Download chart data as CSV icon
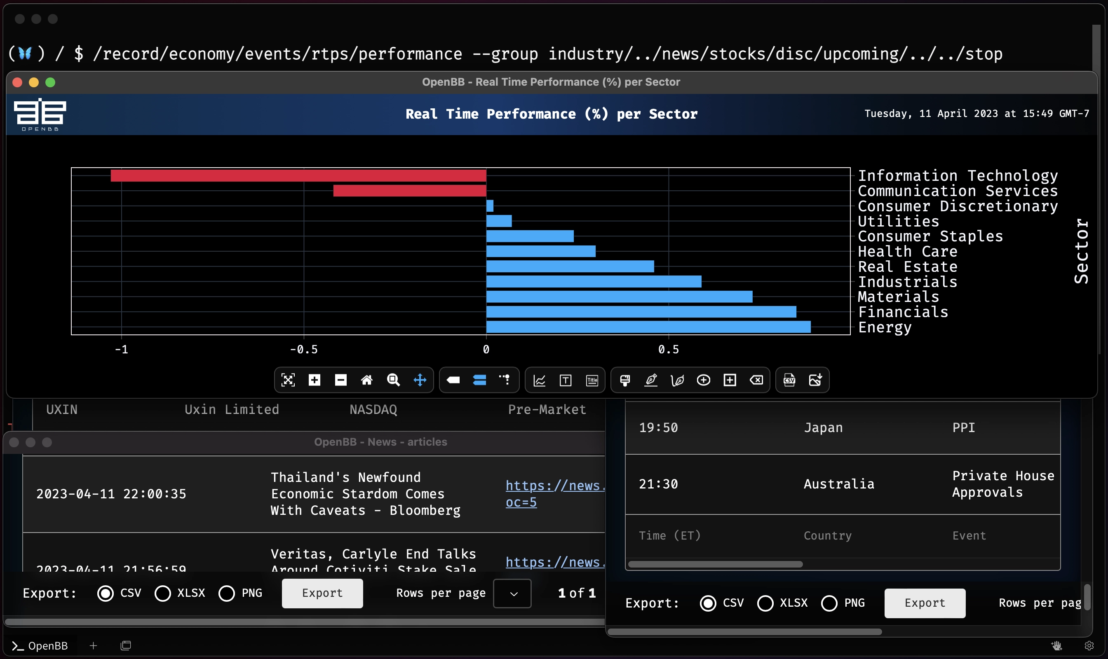The image size is (1108, 659). click(x=789, y=380)
